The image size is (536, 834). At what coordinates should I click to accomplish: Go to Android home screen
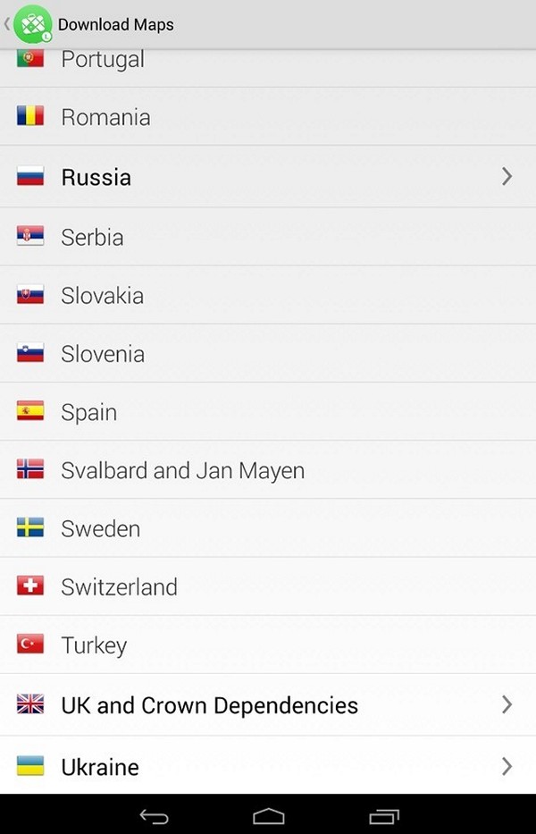(269, 816)
